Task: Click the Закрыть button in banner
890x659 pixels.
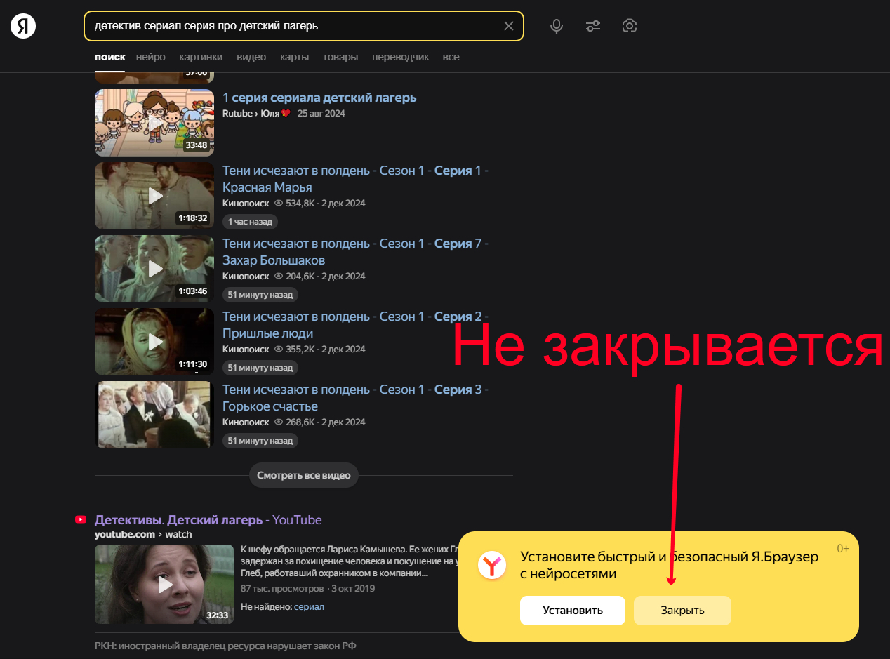Action: (682, 610)
